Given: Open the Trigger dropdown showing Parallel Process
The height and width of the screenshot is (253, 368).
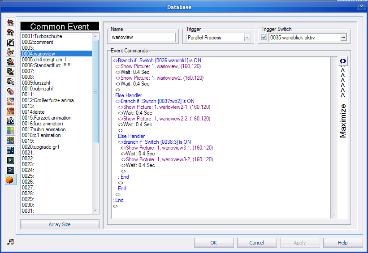Looking at the screenshot, I should 247,38.
